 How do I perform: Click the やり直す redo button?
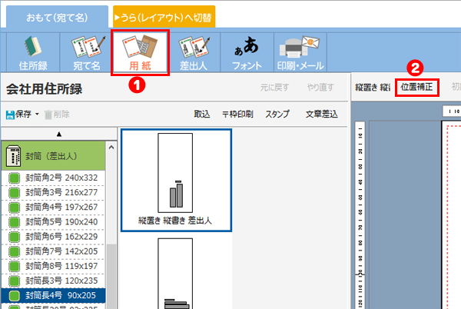click(320, 88)
